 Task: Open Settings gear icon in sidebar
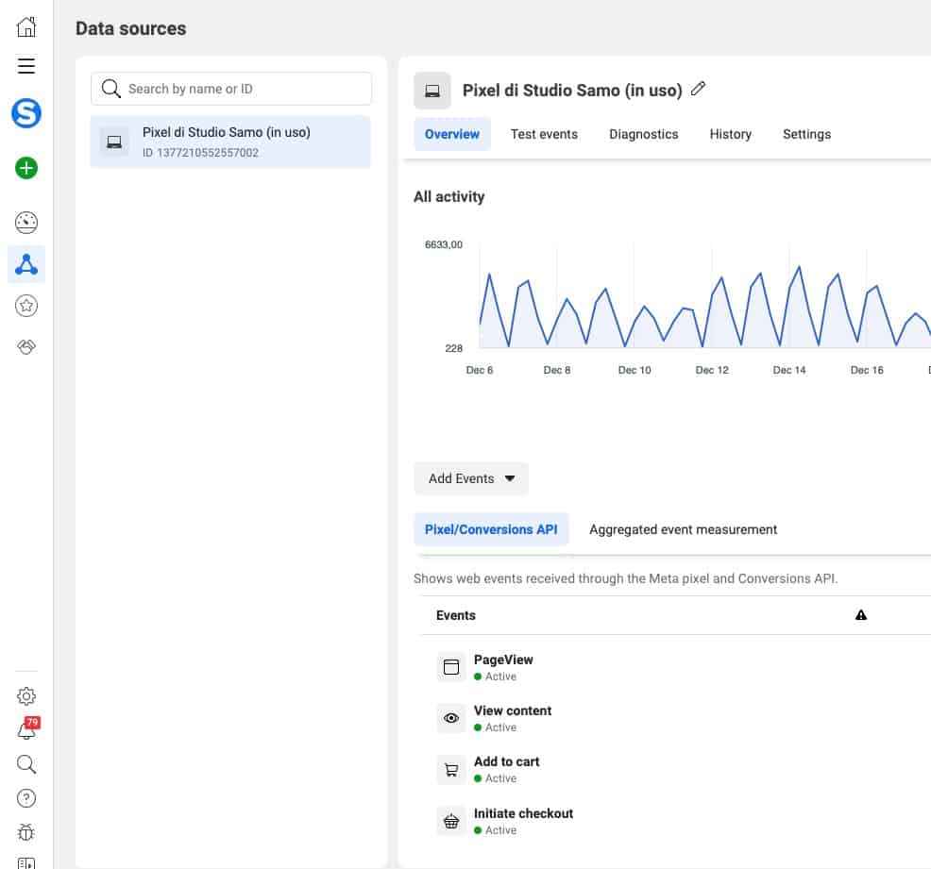point(26,695)
